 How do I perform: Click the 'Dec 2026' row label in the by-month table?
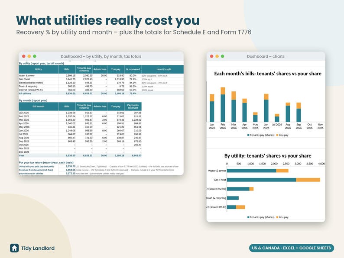click(24, 152)
